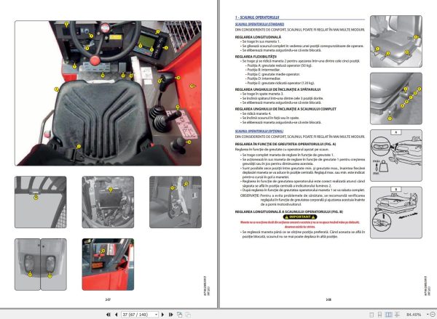Click the yellow IMPORTANT warning badge

[300, 217]
